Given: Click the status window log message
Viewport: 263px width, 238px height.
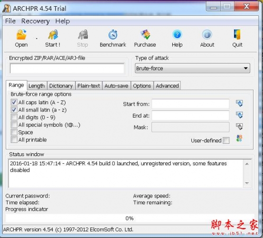Looking at the screenshot, I should [x=118, y=167].
